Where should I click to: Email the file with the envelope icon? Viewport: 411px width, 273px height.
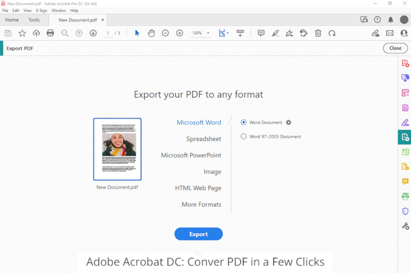(390, 33)
